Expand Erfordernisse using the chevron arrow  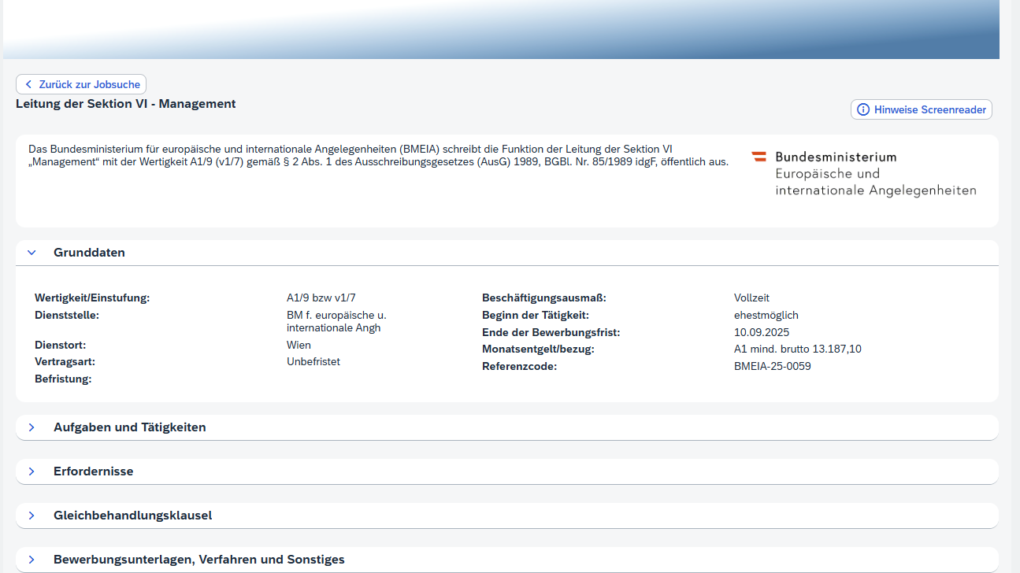pyautogui.click(x=32, y=471)
